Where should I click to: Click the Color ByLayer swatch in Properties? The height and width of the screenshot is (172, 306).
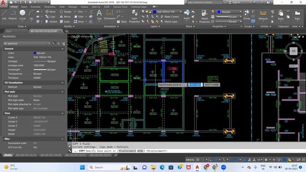coord(35,53)
